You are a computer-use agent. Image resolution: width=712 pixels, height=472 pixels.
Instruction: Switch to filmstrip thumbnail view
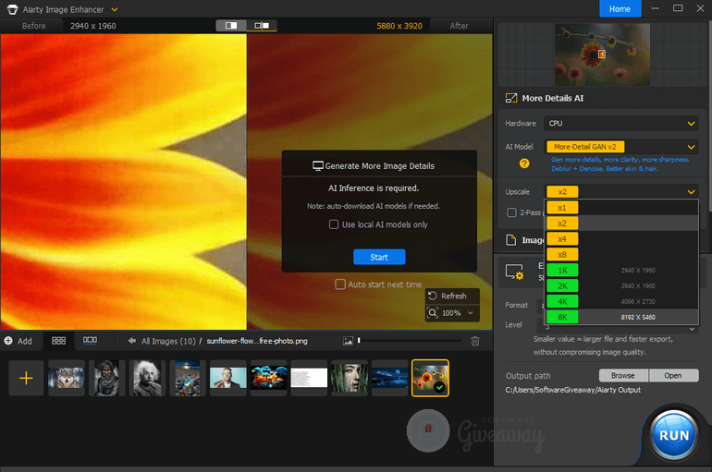tap(90, 341)
